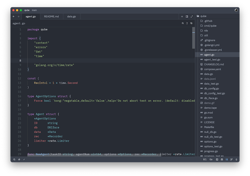Toggle the terminal panel

[x=217, y=159]
